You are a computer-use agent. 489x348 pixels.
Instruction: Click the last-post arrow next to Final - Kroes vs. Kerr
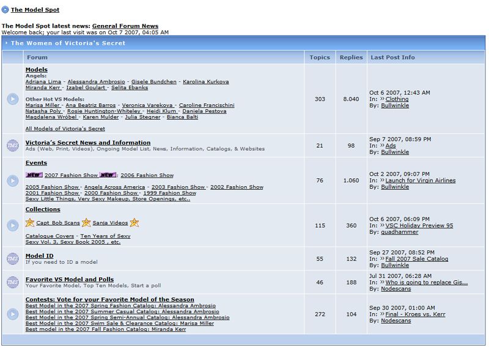[382, 314]
